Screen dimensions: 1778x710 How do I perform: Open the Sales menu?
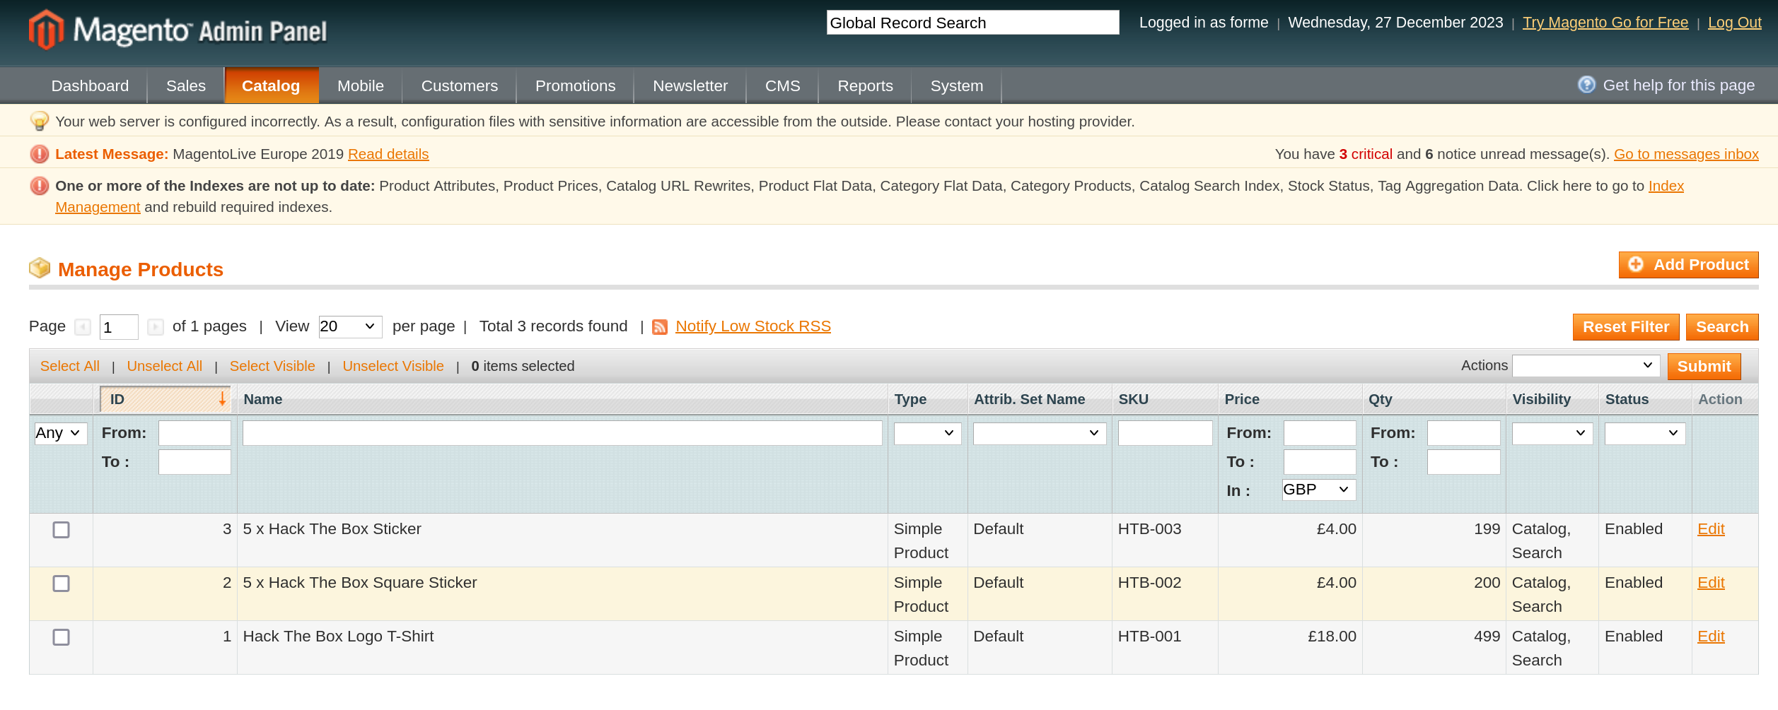click(x=186, y=85)
